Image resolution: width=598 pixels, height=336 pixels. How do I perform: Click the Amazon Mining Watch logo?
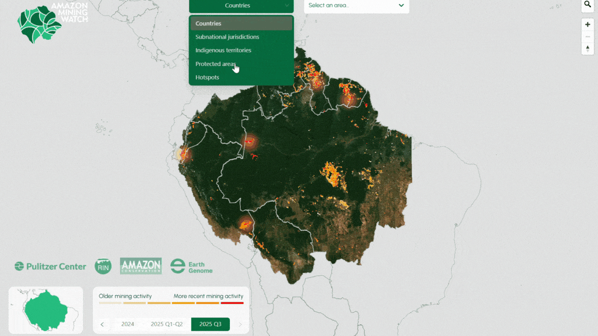[x=52, y=22]
